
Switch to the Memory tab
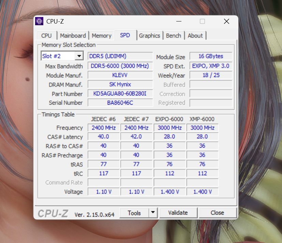pyautogui.click(x=102, y=35)
